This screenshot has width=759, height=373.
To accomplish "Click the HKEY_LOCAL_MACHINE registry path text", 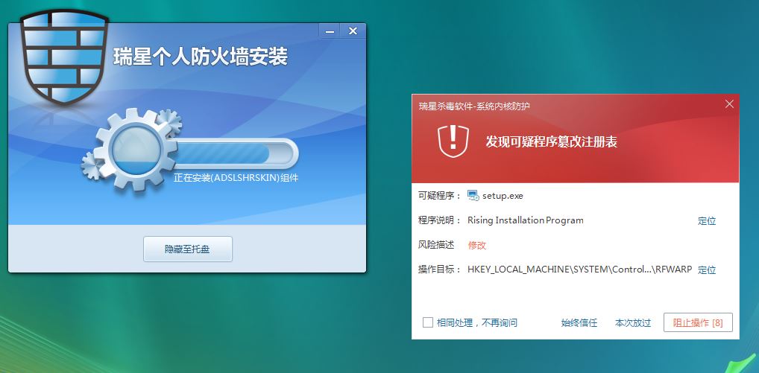I will point(580,269).
